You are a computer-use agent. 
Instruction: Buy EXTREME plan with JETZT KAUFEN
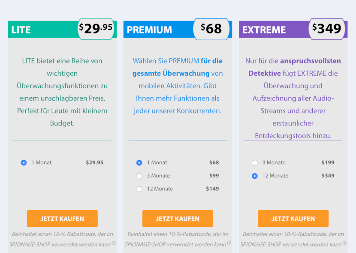tap(293, 219)
